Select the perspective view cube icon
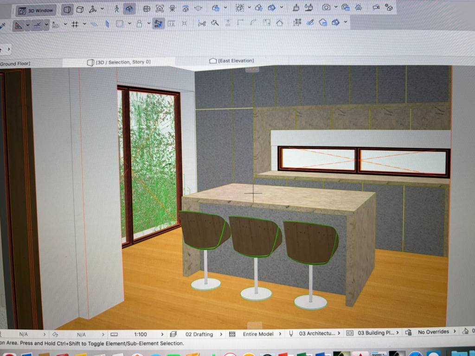 (80, 9)
